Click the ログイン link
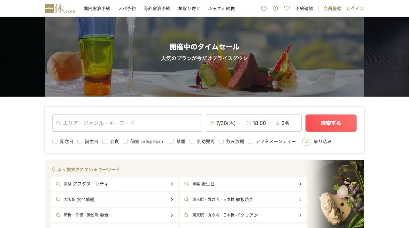 point(355,9)
